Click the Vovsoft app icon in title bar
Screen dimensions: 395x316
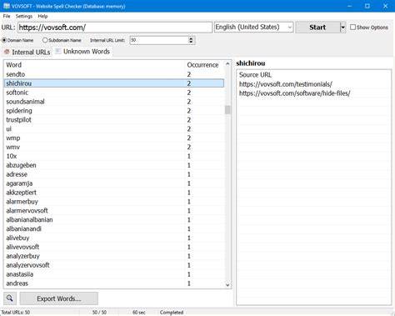(7, 6)
